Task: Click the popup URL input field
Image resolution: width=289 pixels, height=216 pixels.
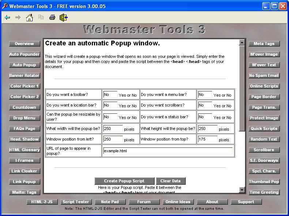Action: 168,151
